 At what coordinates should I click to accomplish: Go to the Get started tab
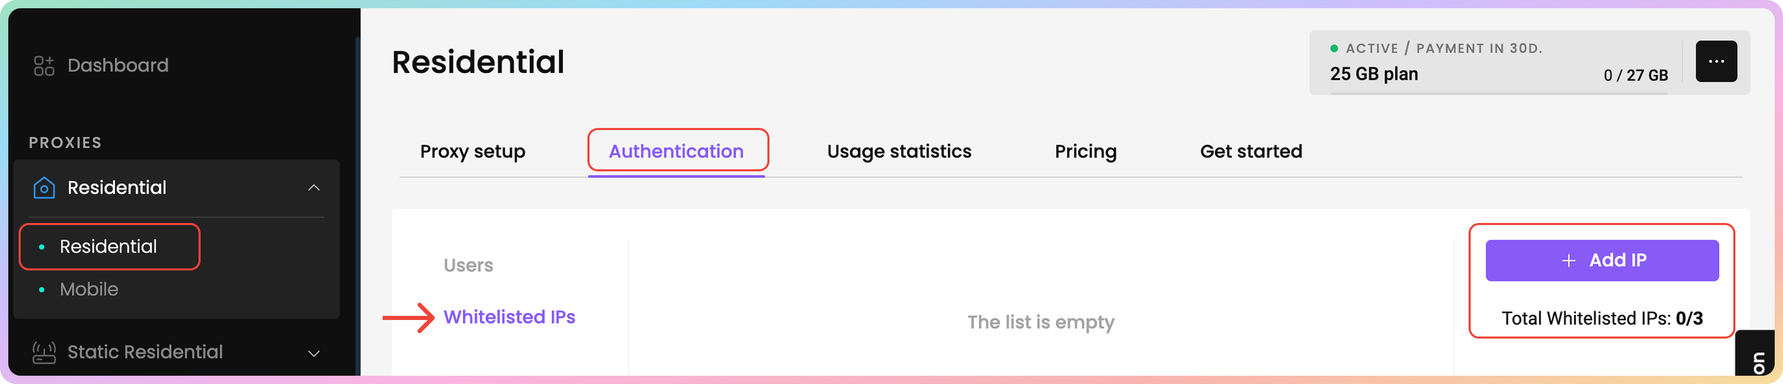click(1251, 151)
